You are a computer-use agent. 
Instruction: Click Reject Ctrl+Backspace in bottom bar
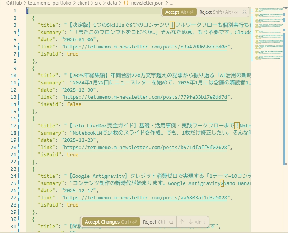point(158,222)
